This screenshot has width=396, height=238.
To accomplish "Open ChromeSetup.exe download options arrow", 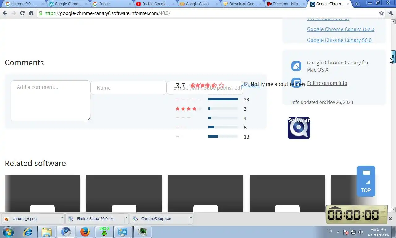I will [x=191, y=218].
